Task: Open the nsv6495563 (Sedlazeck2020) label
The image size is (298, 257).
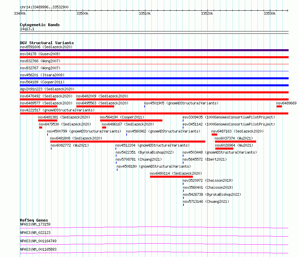Action: pyautogui.click(x=102, y=103)
